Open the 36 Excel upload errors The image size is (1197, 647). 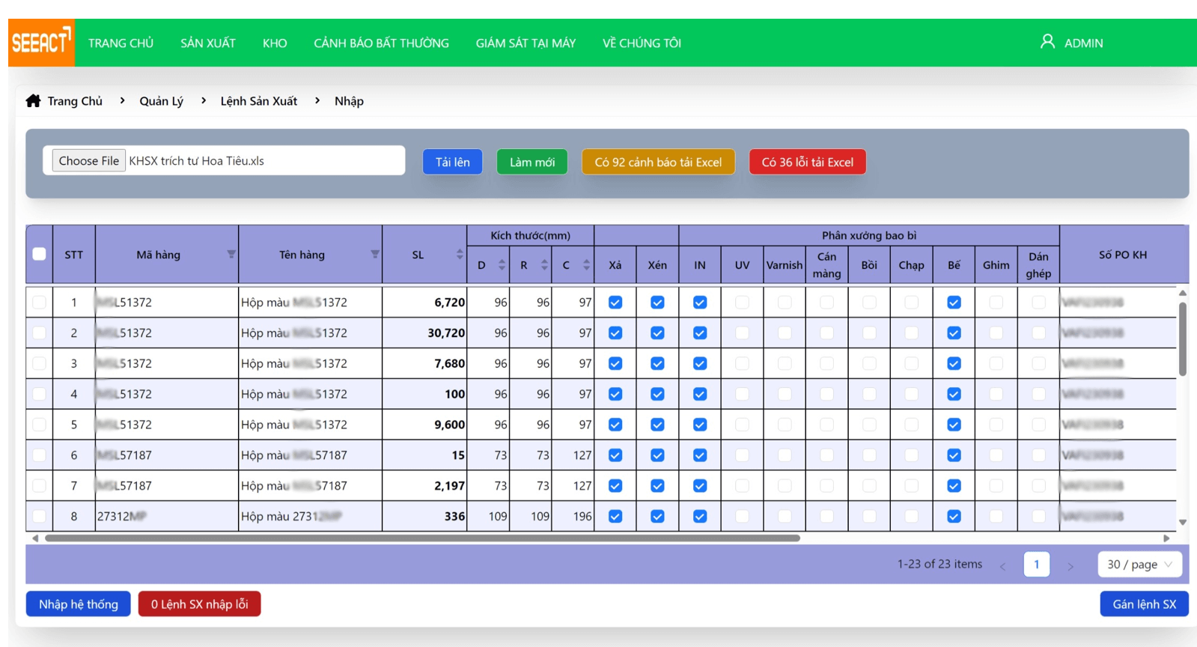807,162
